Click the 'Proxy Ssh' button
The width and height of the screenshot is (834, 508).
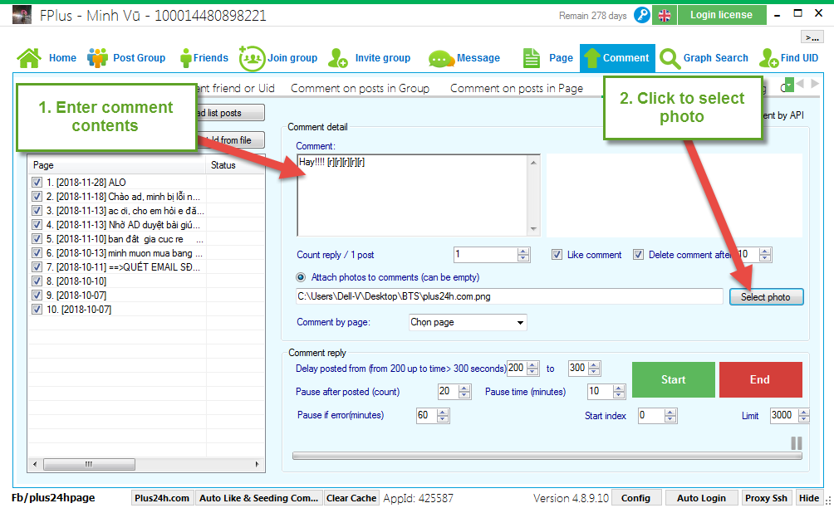766,498
